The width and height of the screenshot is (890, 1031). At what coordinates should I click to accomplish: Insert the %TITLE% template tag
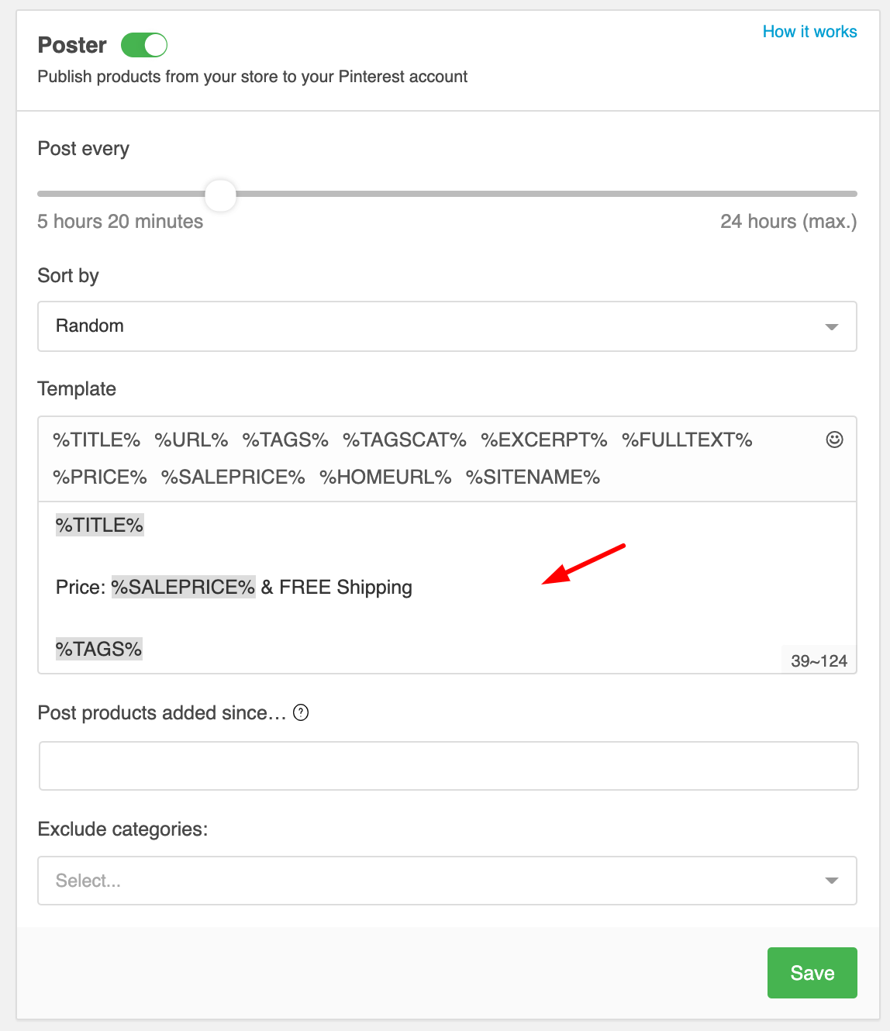(97, 440)
